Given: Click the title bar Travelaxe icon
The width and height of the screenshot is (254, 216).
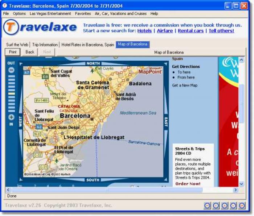Looking at the screenshot, I should coord(5,5).
